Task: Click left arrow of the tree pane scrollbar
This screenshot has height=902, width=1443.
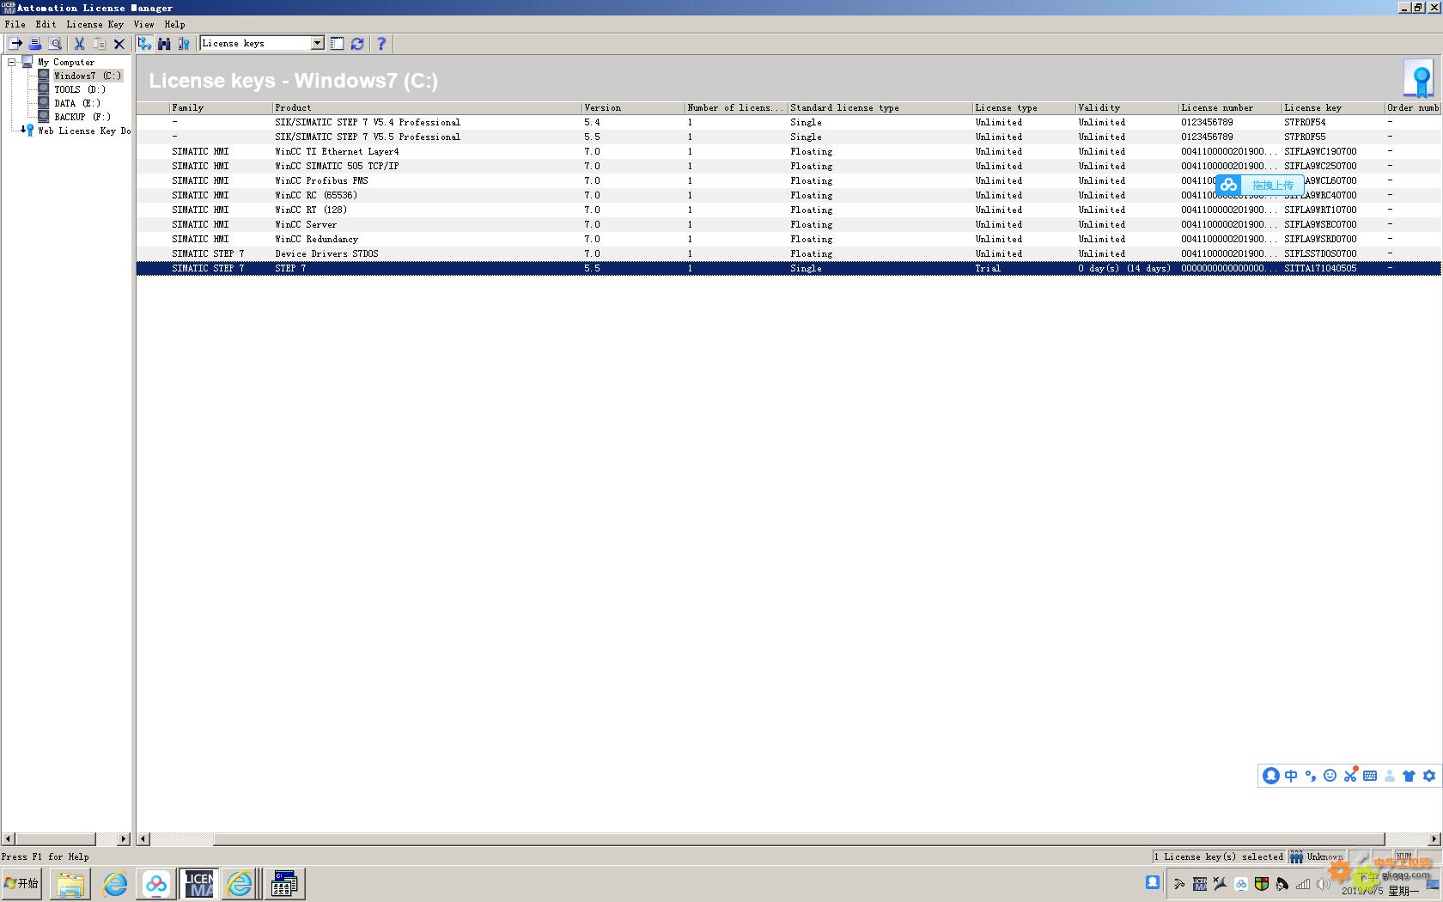Action: point(8,838)
